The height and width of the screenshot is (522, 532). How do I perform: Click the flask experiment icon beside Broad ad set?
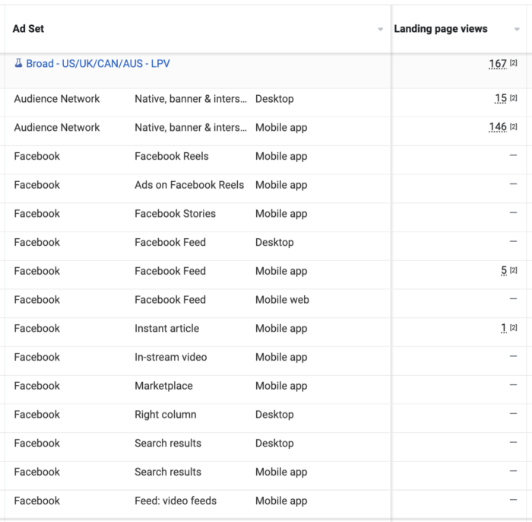(18, 63)
